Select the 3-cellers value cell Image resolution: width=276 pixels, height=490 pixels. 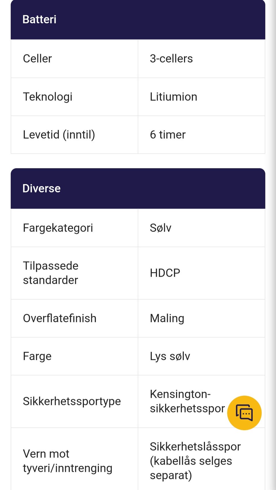(171, 59)
